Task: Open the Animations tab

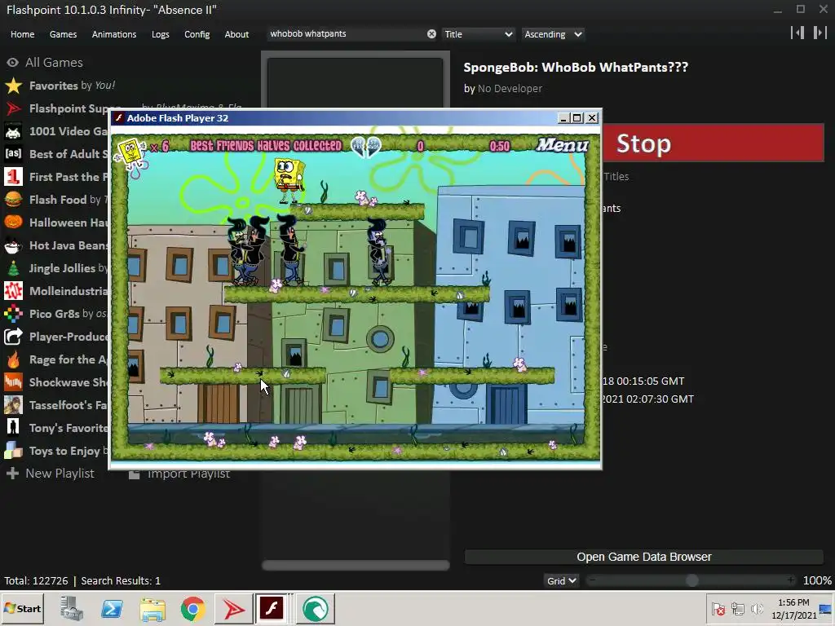Action: 114,34
